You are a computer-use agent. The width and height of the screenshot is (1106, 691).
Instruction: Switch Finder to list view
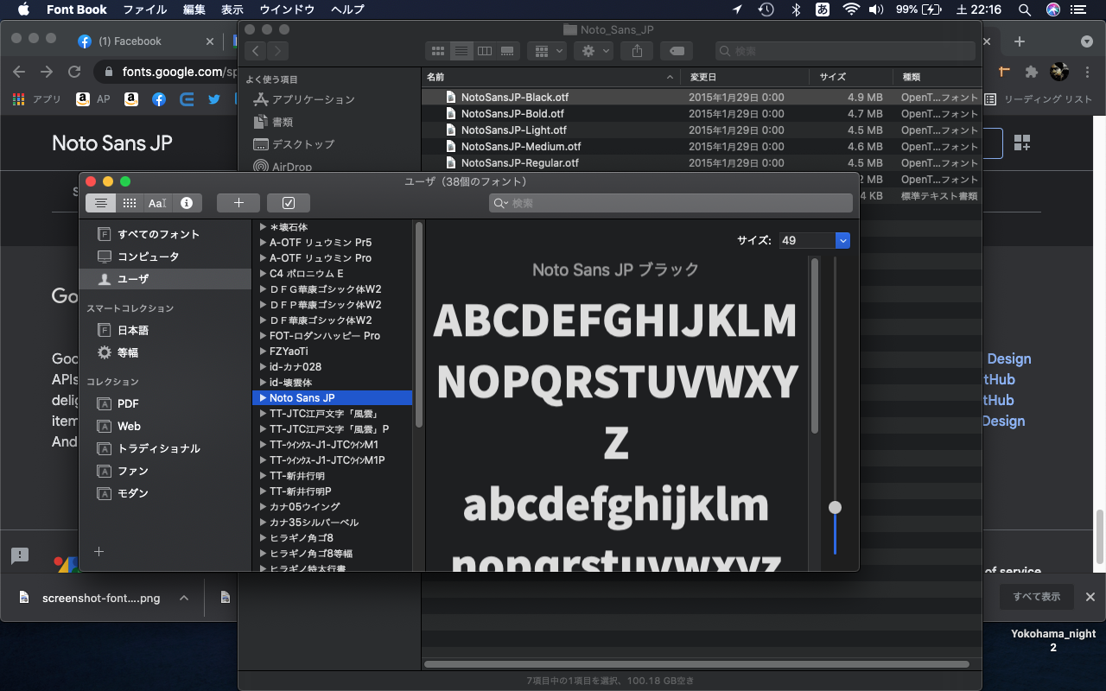click(461, 51)
